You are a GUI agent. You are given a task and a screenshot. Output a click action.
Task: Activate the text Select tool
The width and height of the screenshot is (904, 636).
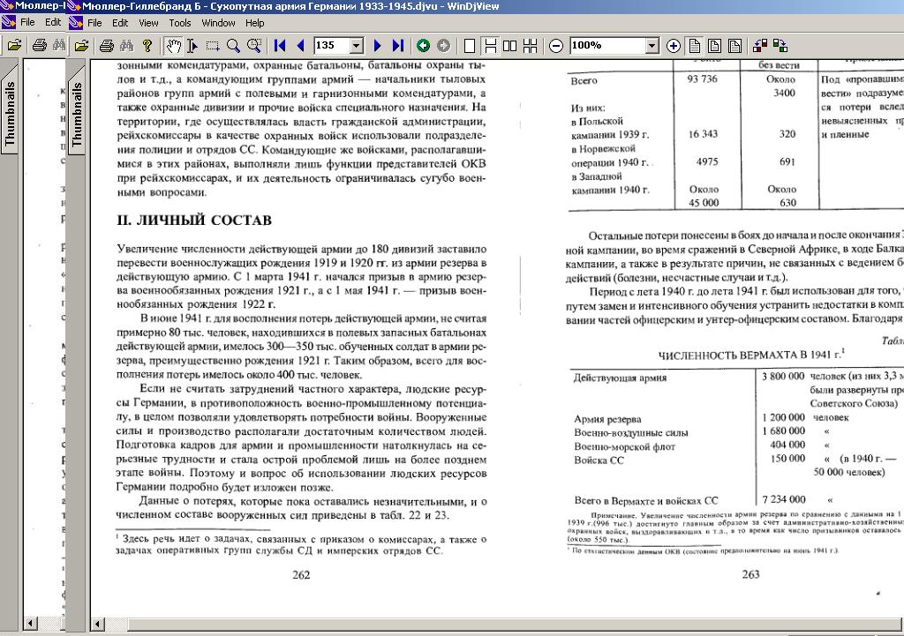click(193, 45)
